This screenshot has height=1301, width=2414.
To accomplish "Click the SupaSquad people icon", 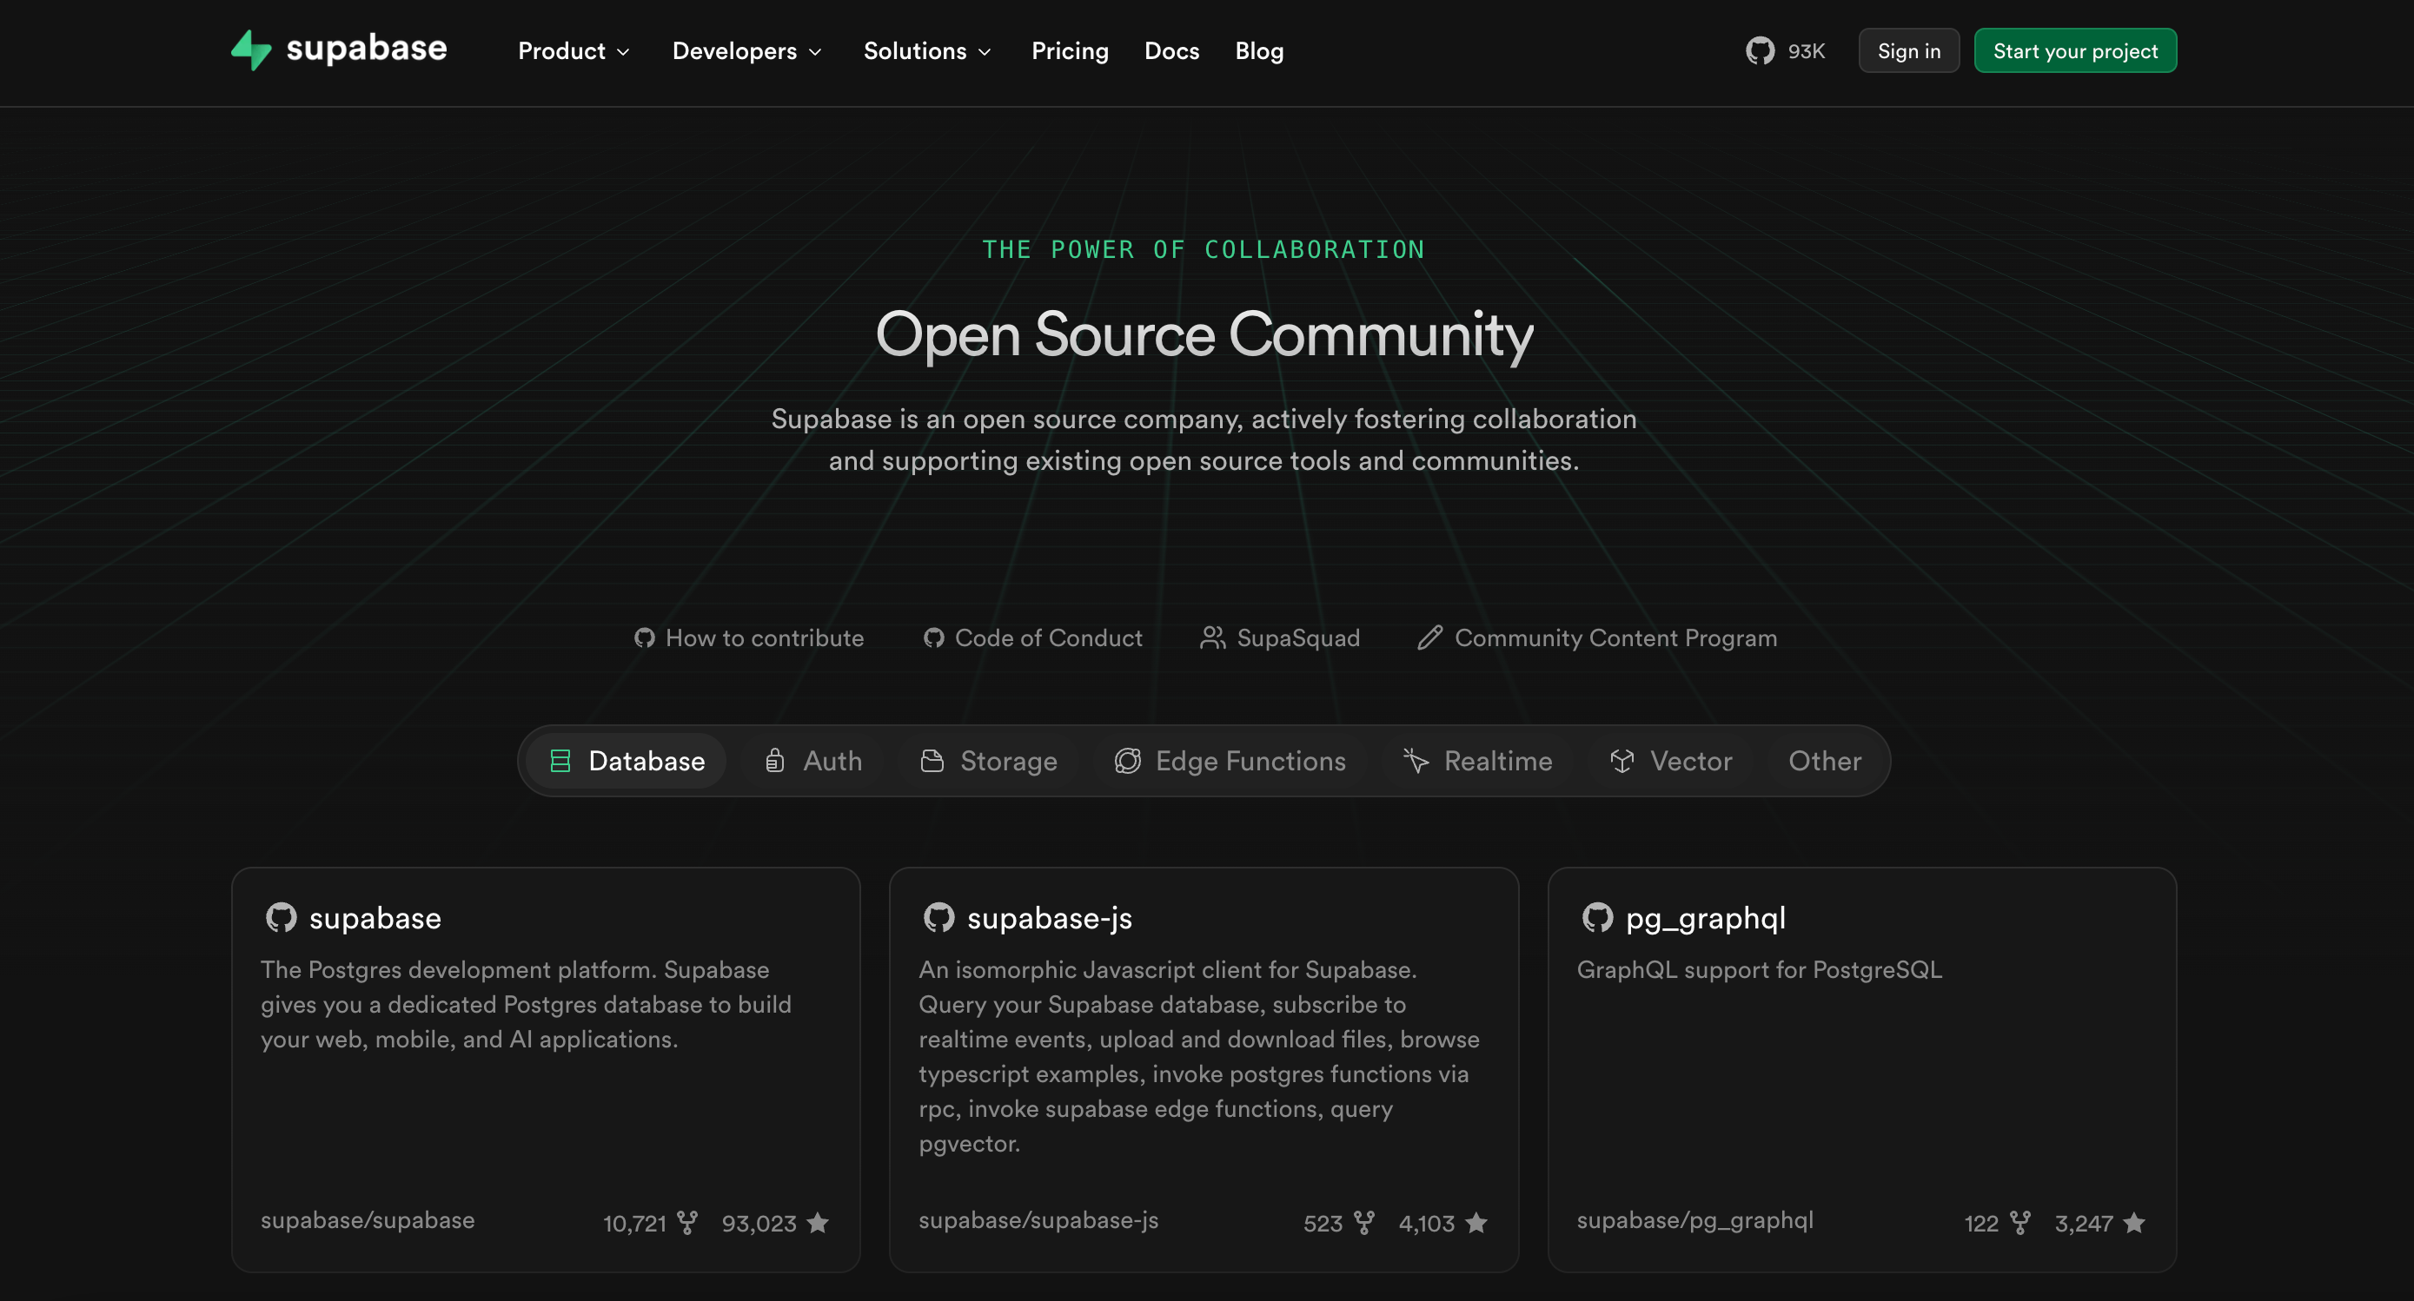I will pyautogui.click(x=1212, y=637).
